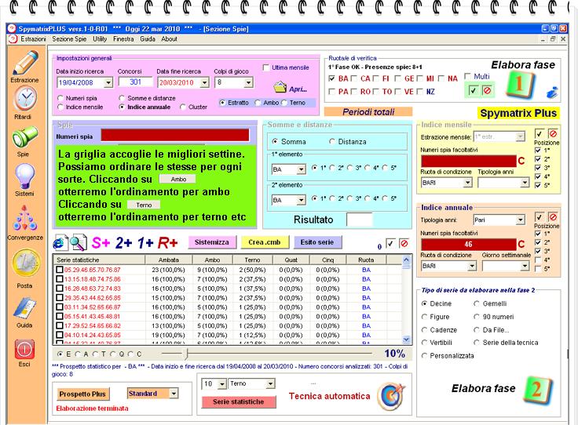Select the Cluster radio button
This screenshot has width=578, height=425.
coord(183,107)
